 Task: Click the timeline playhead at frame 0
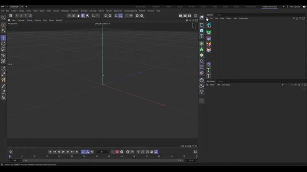click(x=10, y=156)
